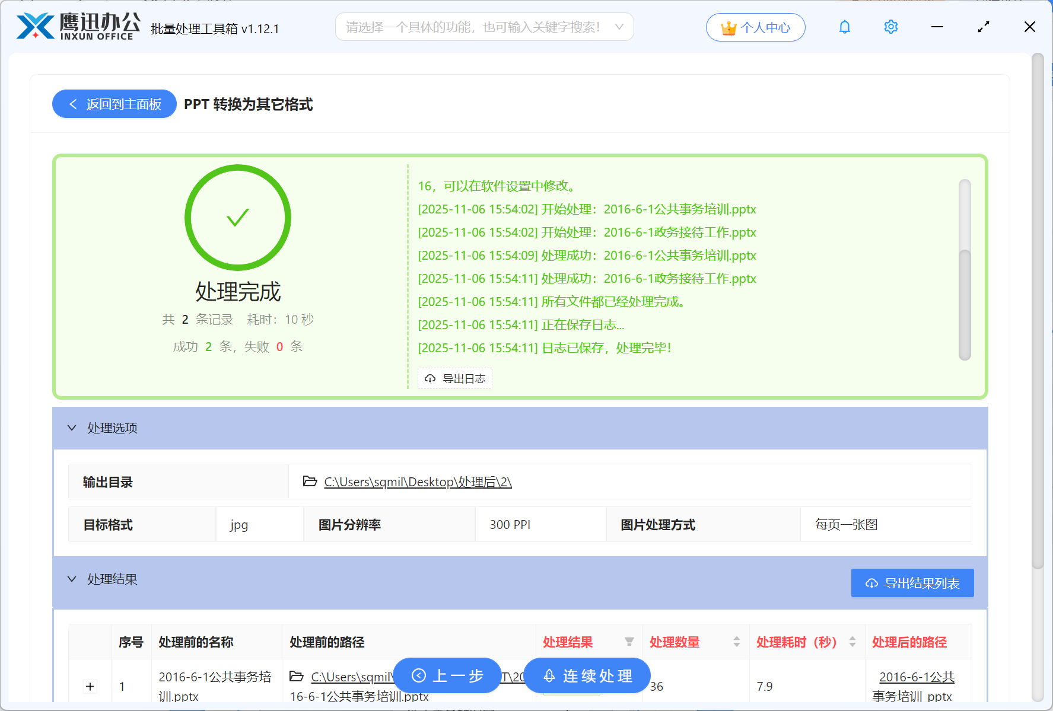This screenshot has height=711, width=1053.
Task: Sort the table by 处理数量 column
Action: coord(736,642)
